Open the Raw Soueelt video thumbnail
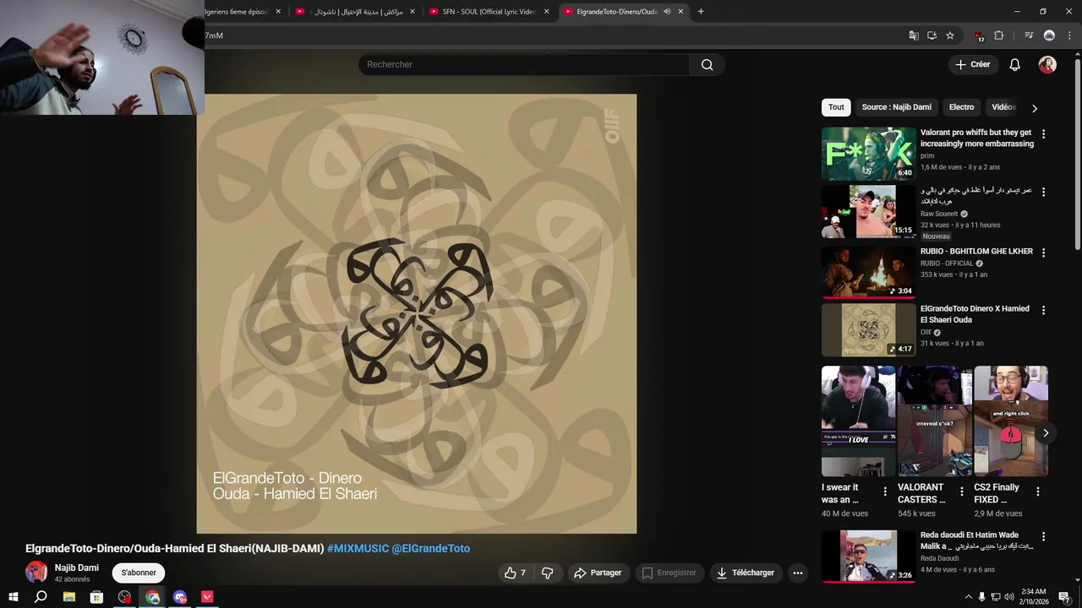Image resolution: width=1082 pixels, height=608 pixels. 869,212
